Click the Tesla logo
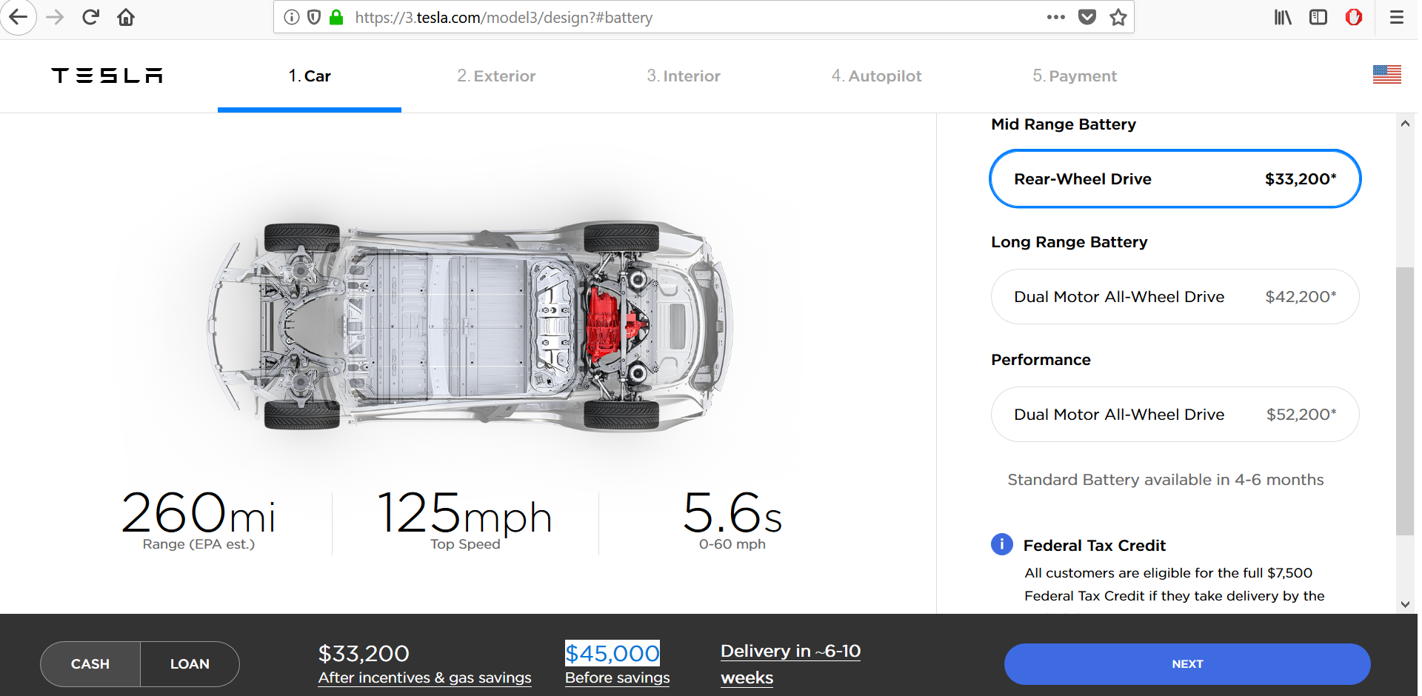Screen dimensions: 1422x696 coord(107,76)
